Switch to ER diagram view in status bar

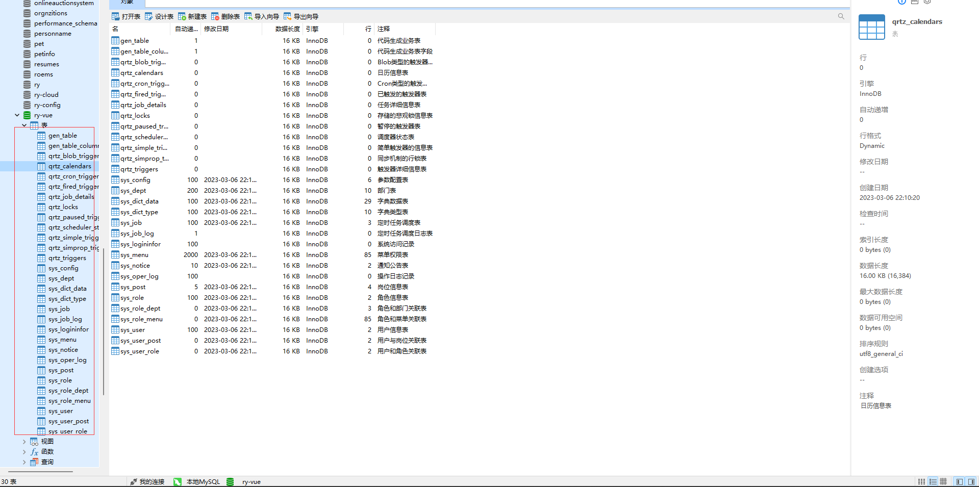click(943, 481)
